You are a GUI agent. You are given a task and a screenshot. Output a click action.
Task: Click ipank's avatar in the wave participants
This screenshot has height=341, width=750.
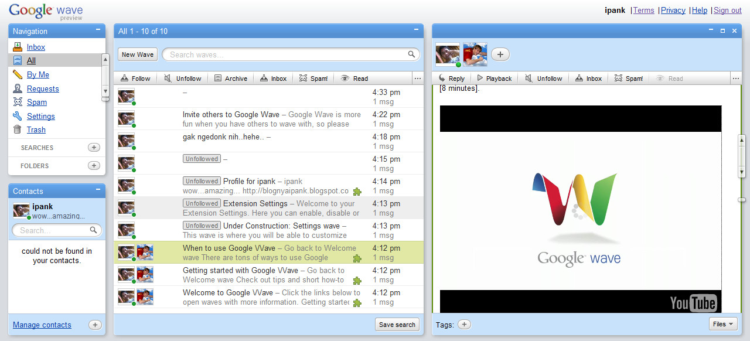(x=448, y=54)
